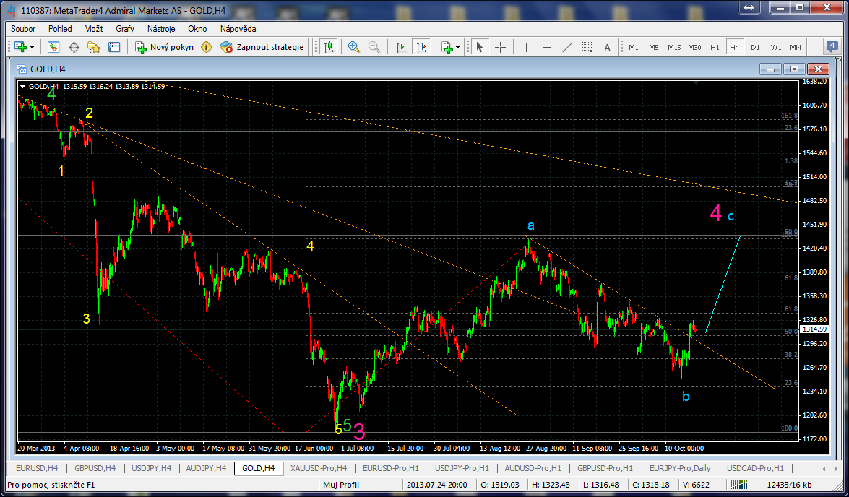The width and height of the screenshot is (849, 497).
Task: Zoom out of the chart
Action: (374, 47)
